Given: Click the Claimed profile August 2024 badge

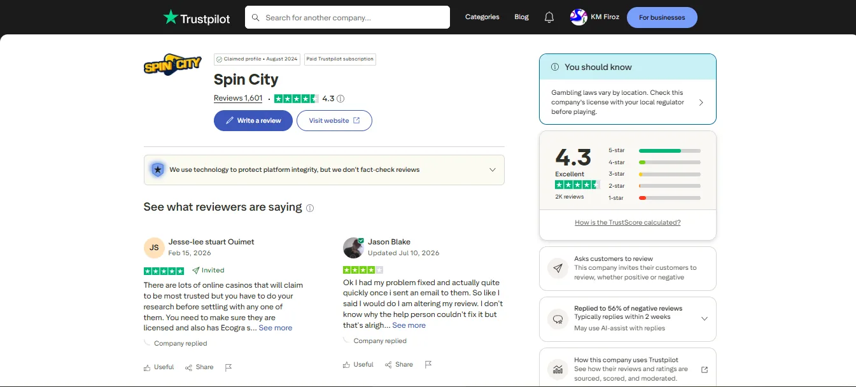Looking at the screenshot, I should (x=257, y=59).
